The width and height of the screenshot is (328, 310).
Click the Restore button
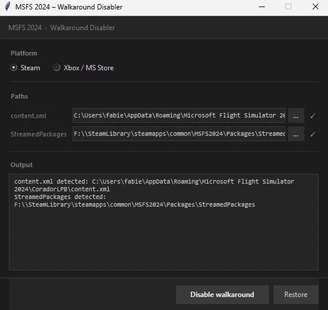[296, 294]
